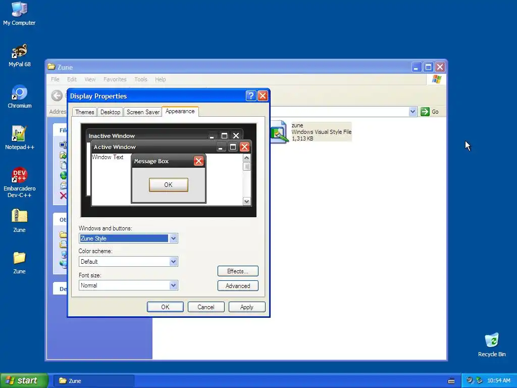
Task: Click the Display Properties help question mark
Action: pos(250,95)
